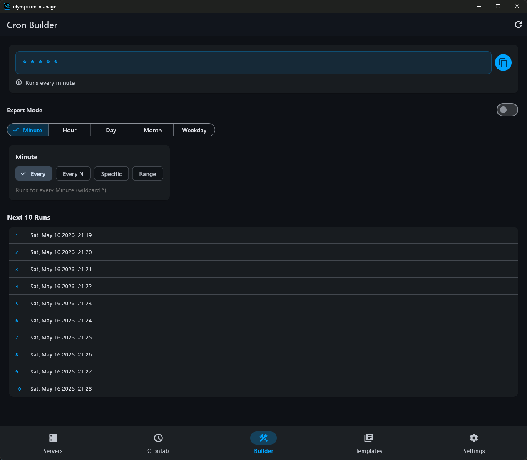Click the 'Runs for every Minute (wildcard *)' hint
Screen dimensions: 527x460
[x=61, y=190]
